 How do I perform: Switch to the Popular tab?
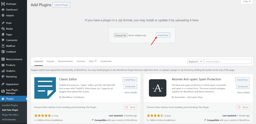tap(50, 61)
